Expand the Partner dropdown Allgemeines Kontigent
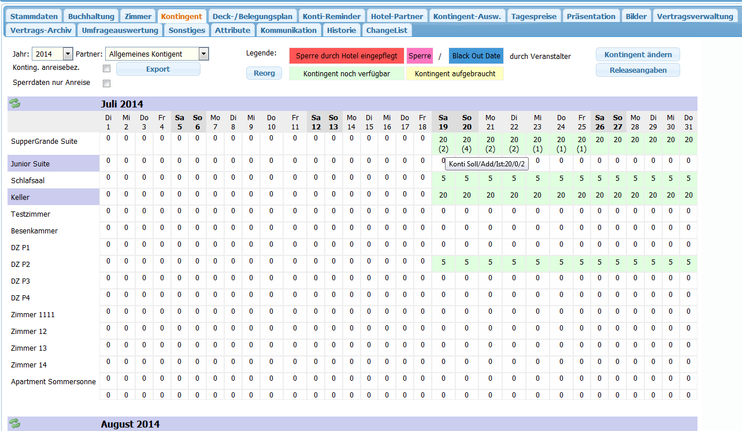742x431 pixels. pos(203,54)
